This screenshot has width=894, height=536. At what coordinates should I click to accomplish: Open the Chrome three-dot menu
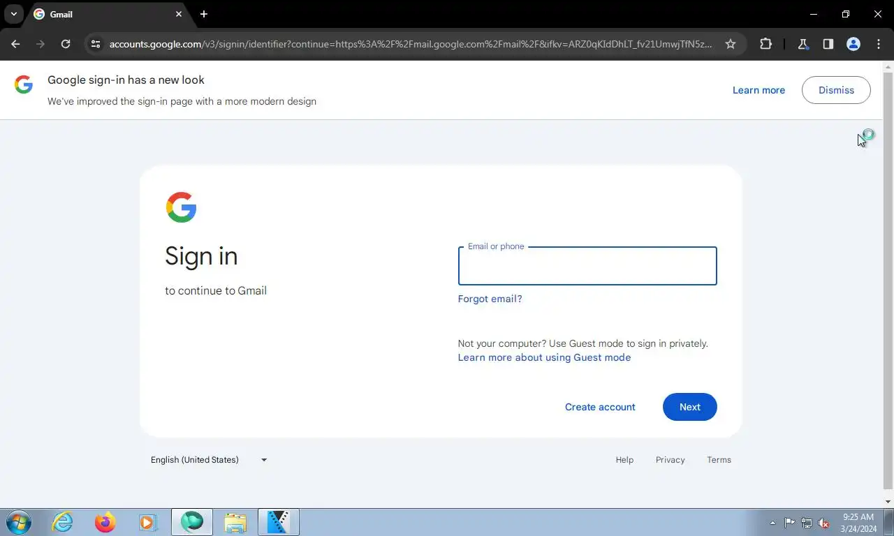tap(879, 44)
